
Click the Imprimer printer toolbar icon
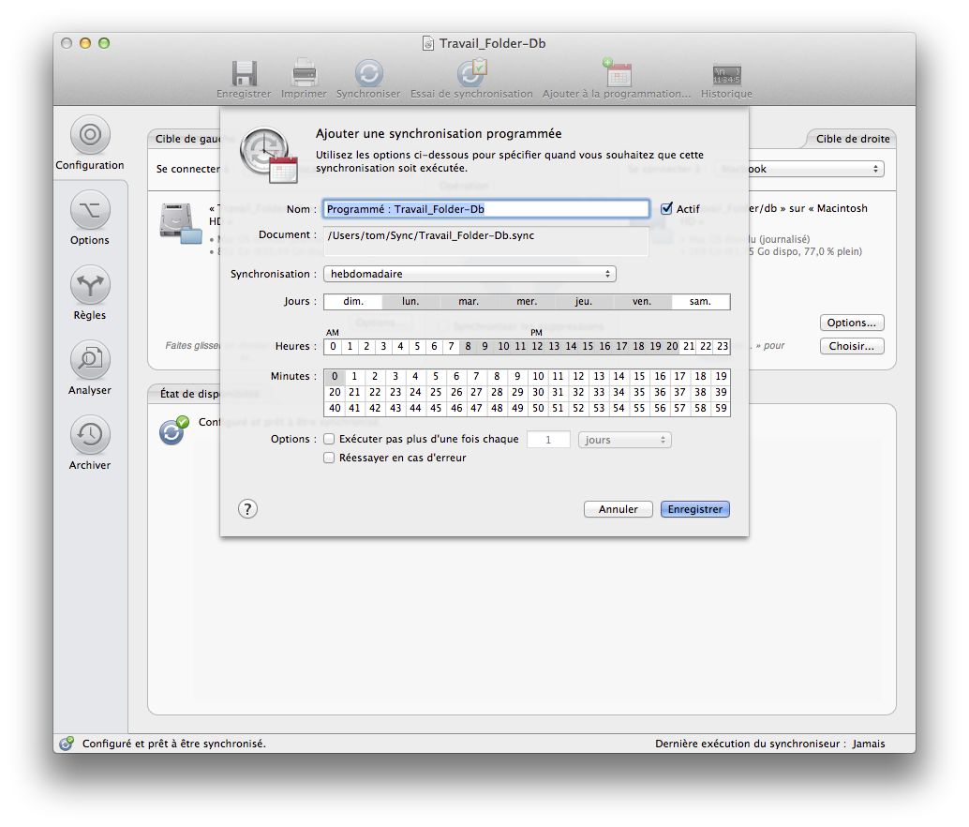(x=304, y=73)
